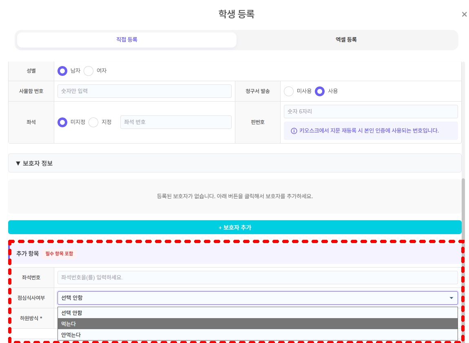
Task: Click the 등록된 보호자가 없습니다 message
Action: coord(235,197)
